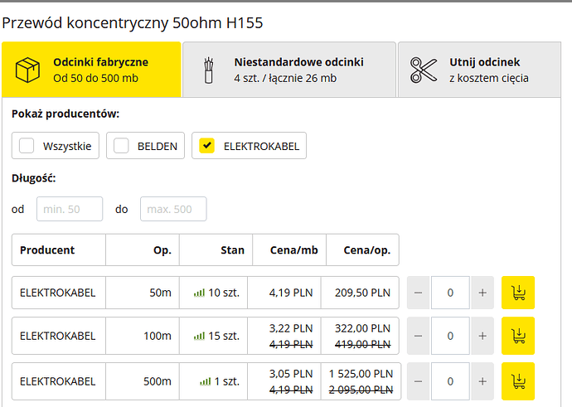Decrease quantity for 50m row

[x=419, y=293]
